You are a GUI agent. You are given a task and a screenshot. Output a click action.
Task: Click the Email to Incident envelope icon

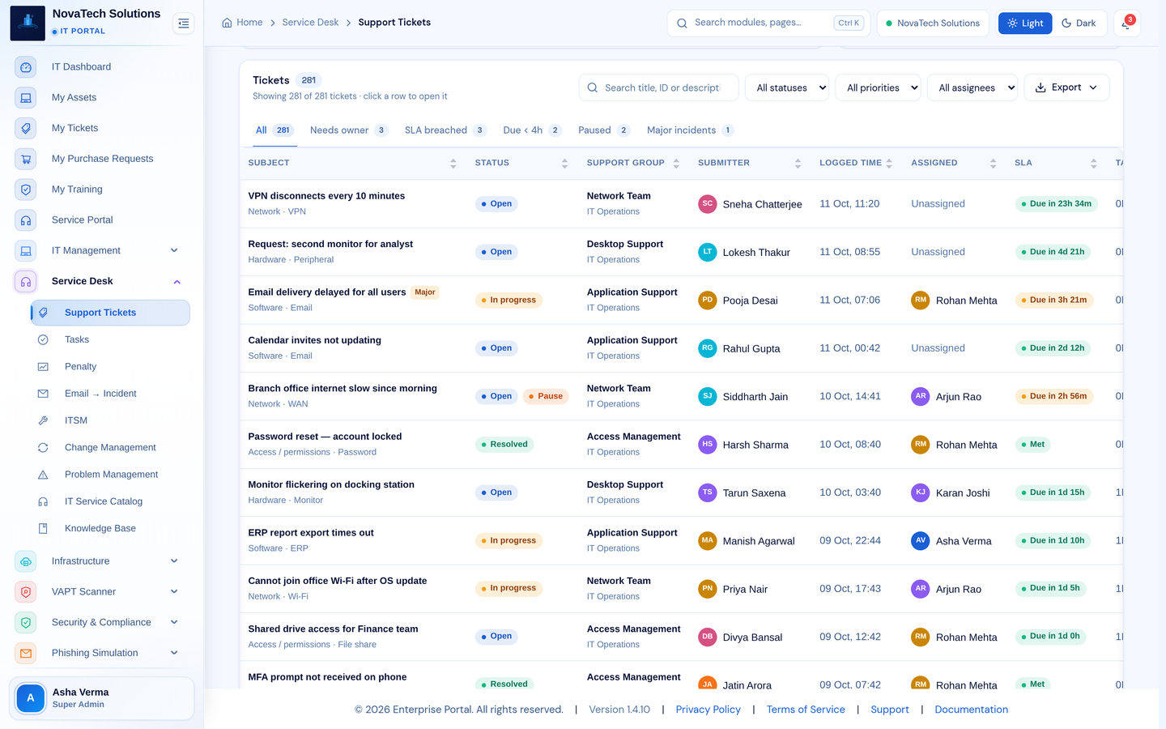[x=43, y=394]
